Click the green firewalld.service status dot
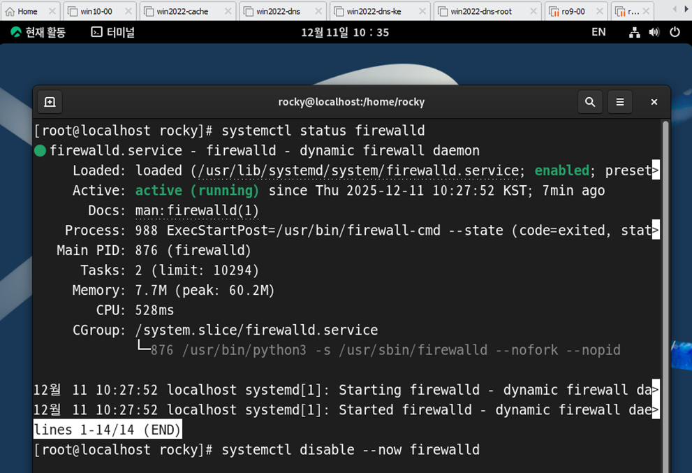The height and width of the screenshot is (473, 692). (x=41, y=151)
